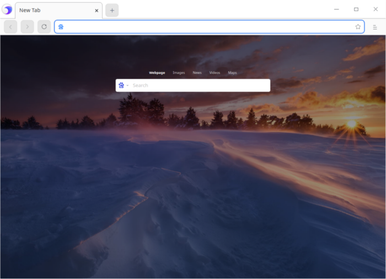The image size is (386, 279).
Task: Switch to Maps search category
Action: [x=232, y=72]
